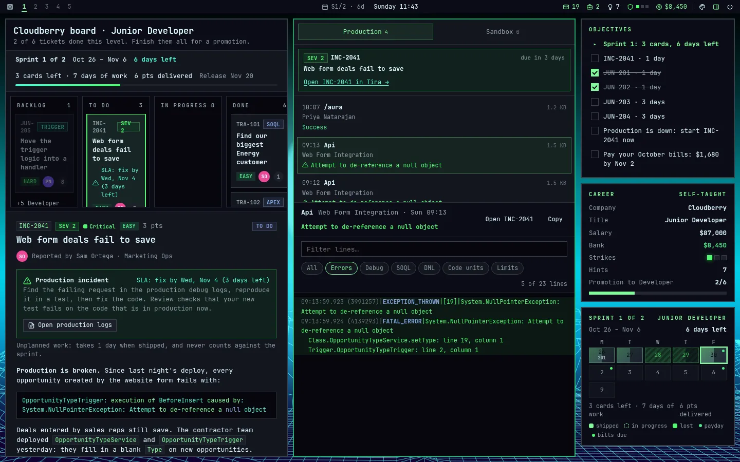Image resolution: width=740 pixels, height=462 pixels.
Task: Open the briefcase icon showing 2
Action: [x=589, y=7]
